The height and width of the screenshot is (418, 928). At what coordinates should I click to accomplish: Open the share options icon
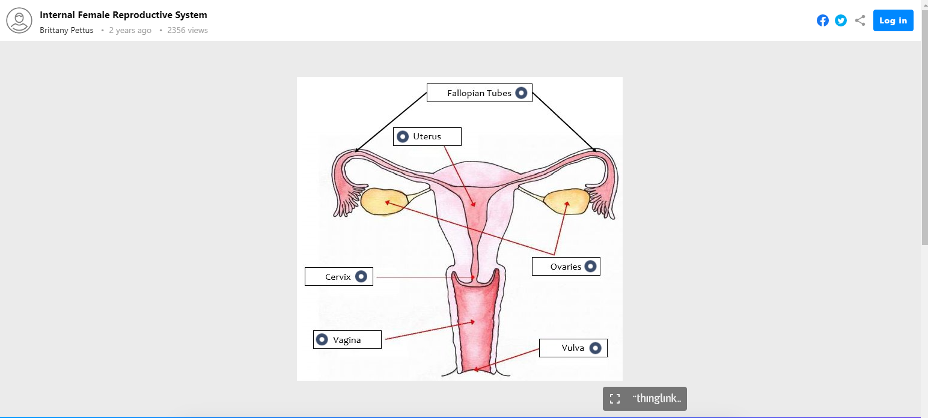click(860, 20)
